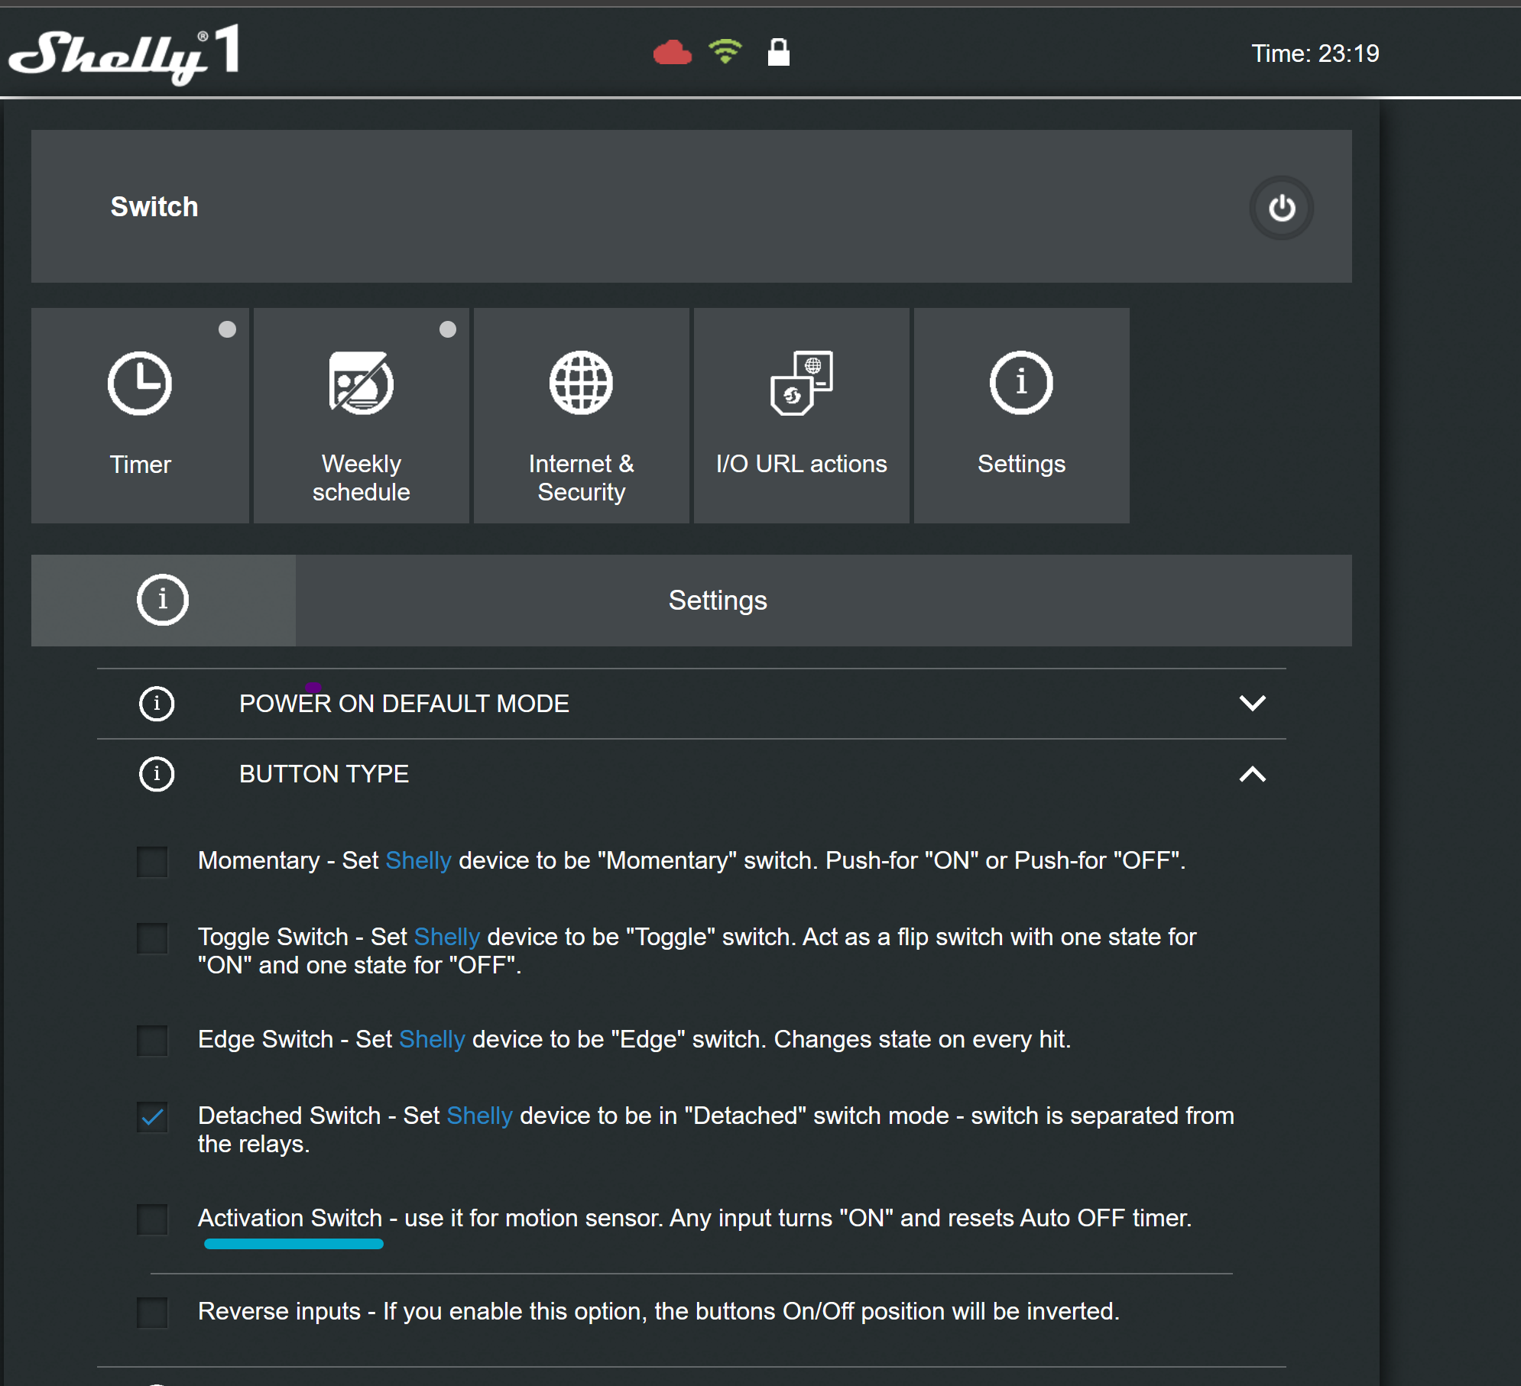Open the Settings tile tab
This screenshot has height=1386, width=1521.
click(x=1021, y=416)
